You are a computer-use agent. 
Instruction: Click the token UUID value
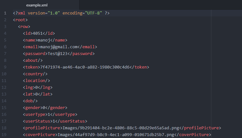[x=85, y=67]
